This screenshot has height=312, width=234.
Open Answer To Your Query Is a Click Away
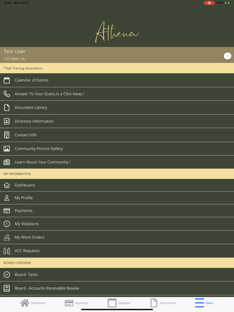pos(117,94)
